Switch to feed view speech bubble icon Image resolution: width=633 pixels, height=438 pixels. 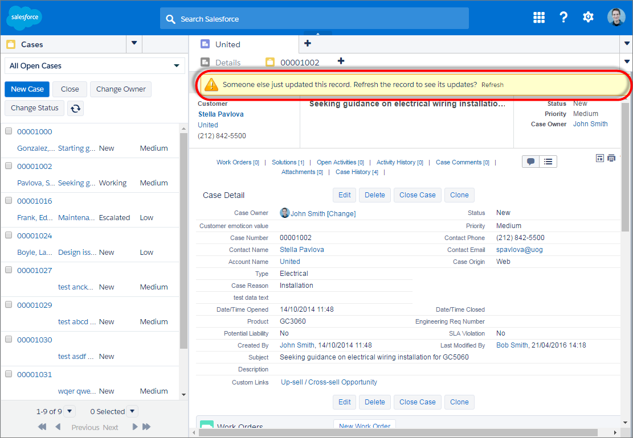531,162
